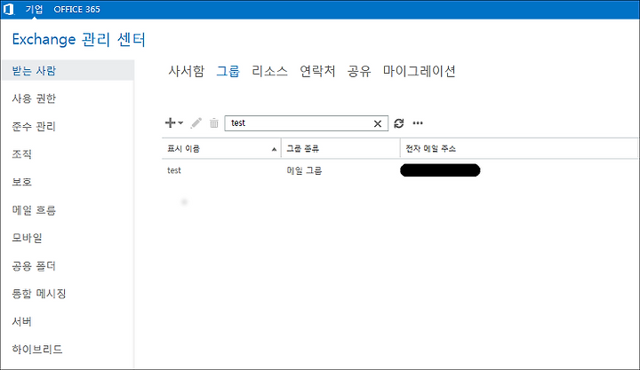Open 모바일 in the sidebar

pos(27,238)
